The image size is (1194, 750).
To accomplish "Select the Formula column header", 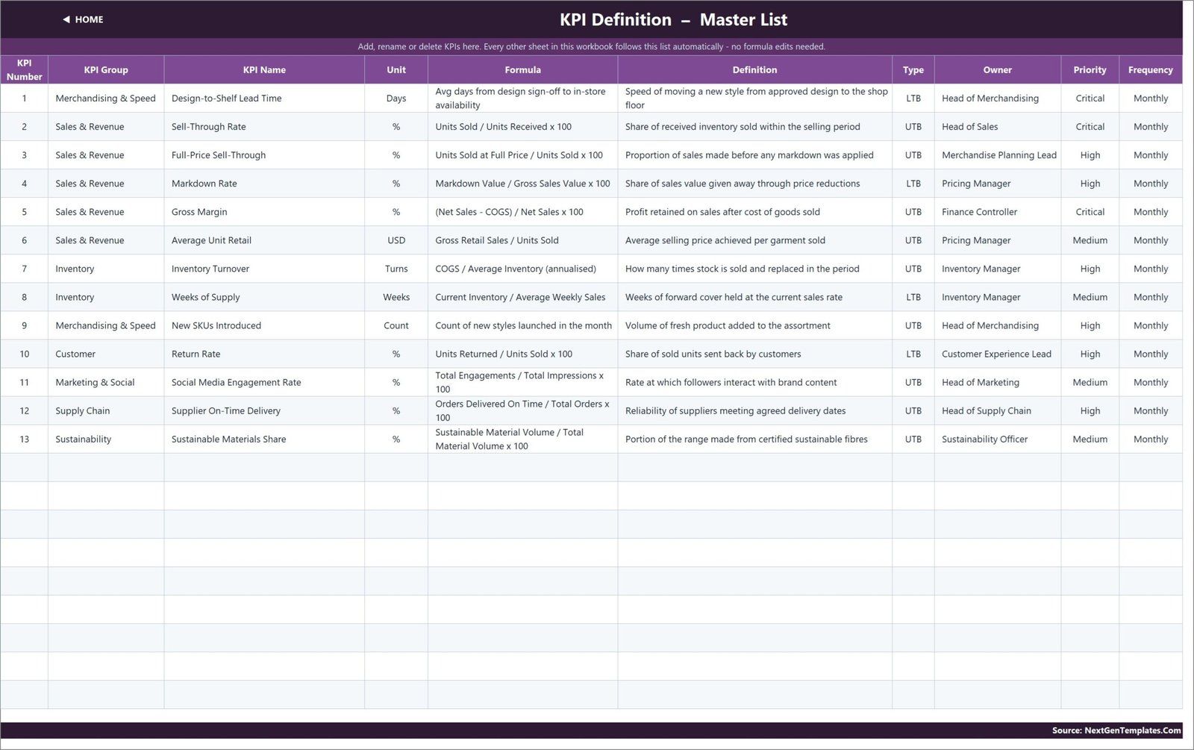I will point(522,69).
